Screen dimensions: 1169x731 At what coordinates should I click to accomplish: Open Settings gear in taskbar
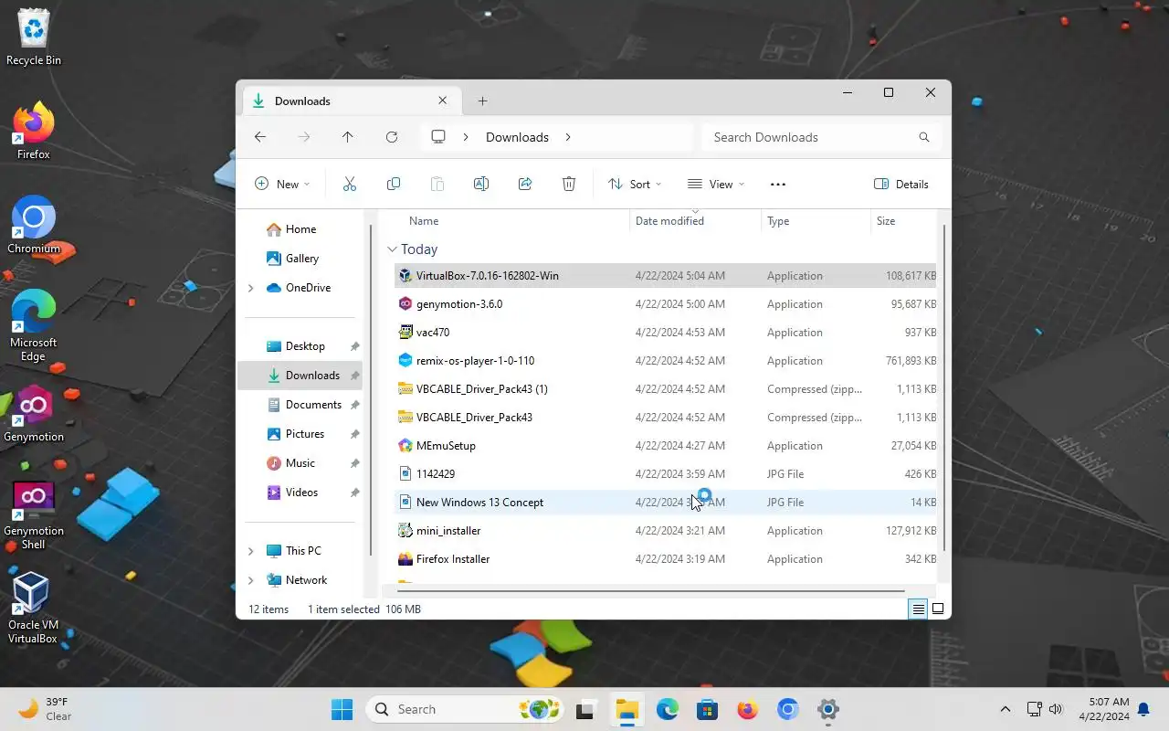[828, 709]
